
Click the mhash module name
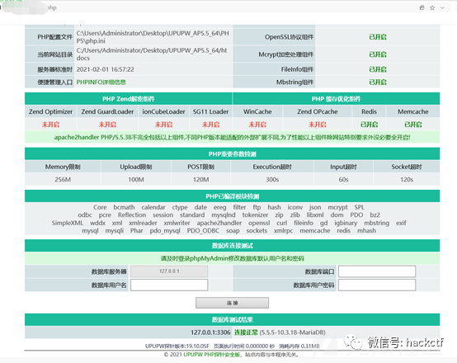(366, 231)
